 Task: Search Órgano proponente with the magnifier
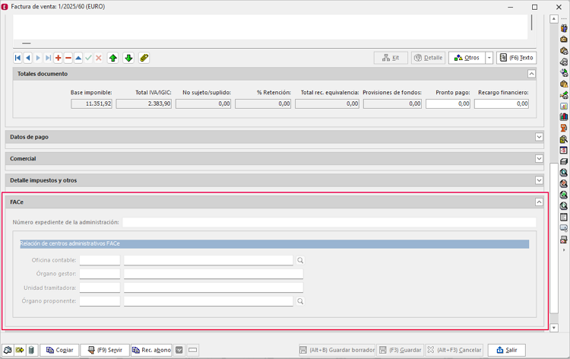[300, 301]
